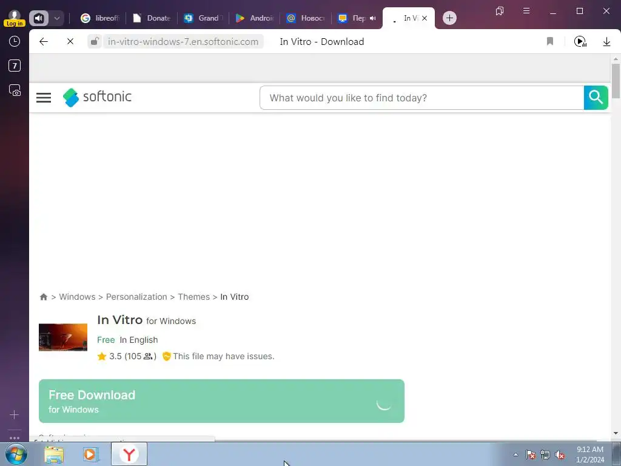
Task: Open the Personalization breadcrumb link
Action: click(x=136, y=297)
